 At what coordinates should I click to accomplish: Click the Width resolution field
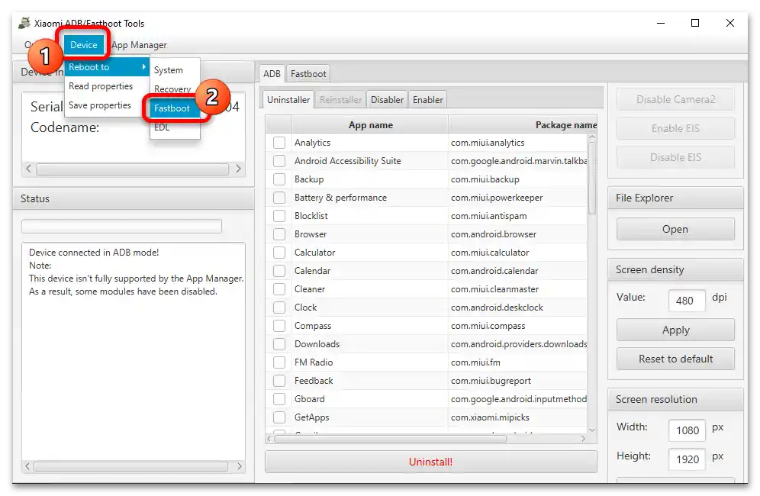[x=687, y=430]
